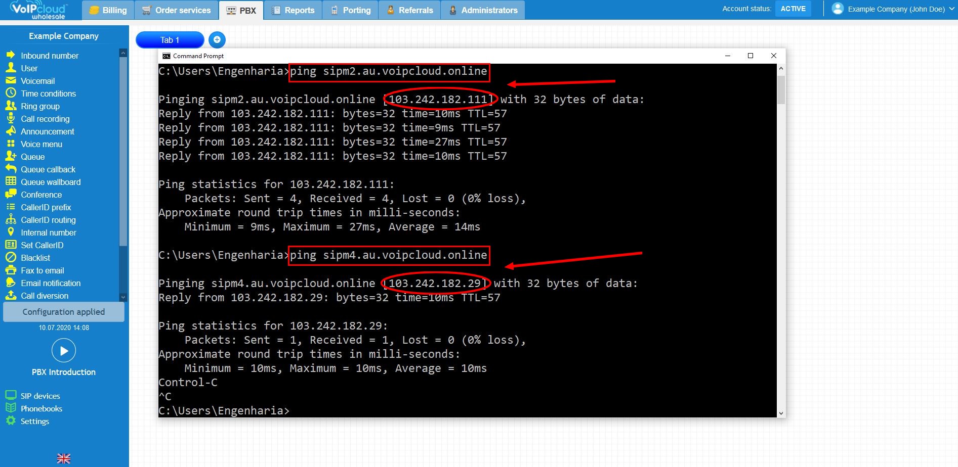Image resolution: width=958 pixels, height=467 pixels.
Task: Select the Time conditions clock icon
Action: click(12, 93)
